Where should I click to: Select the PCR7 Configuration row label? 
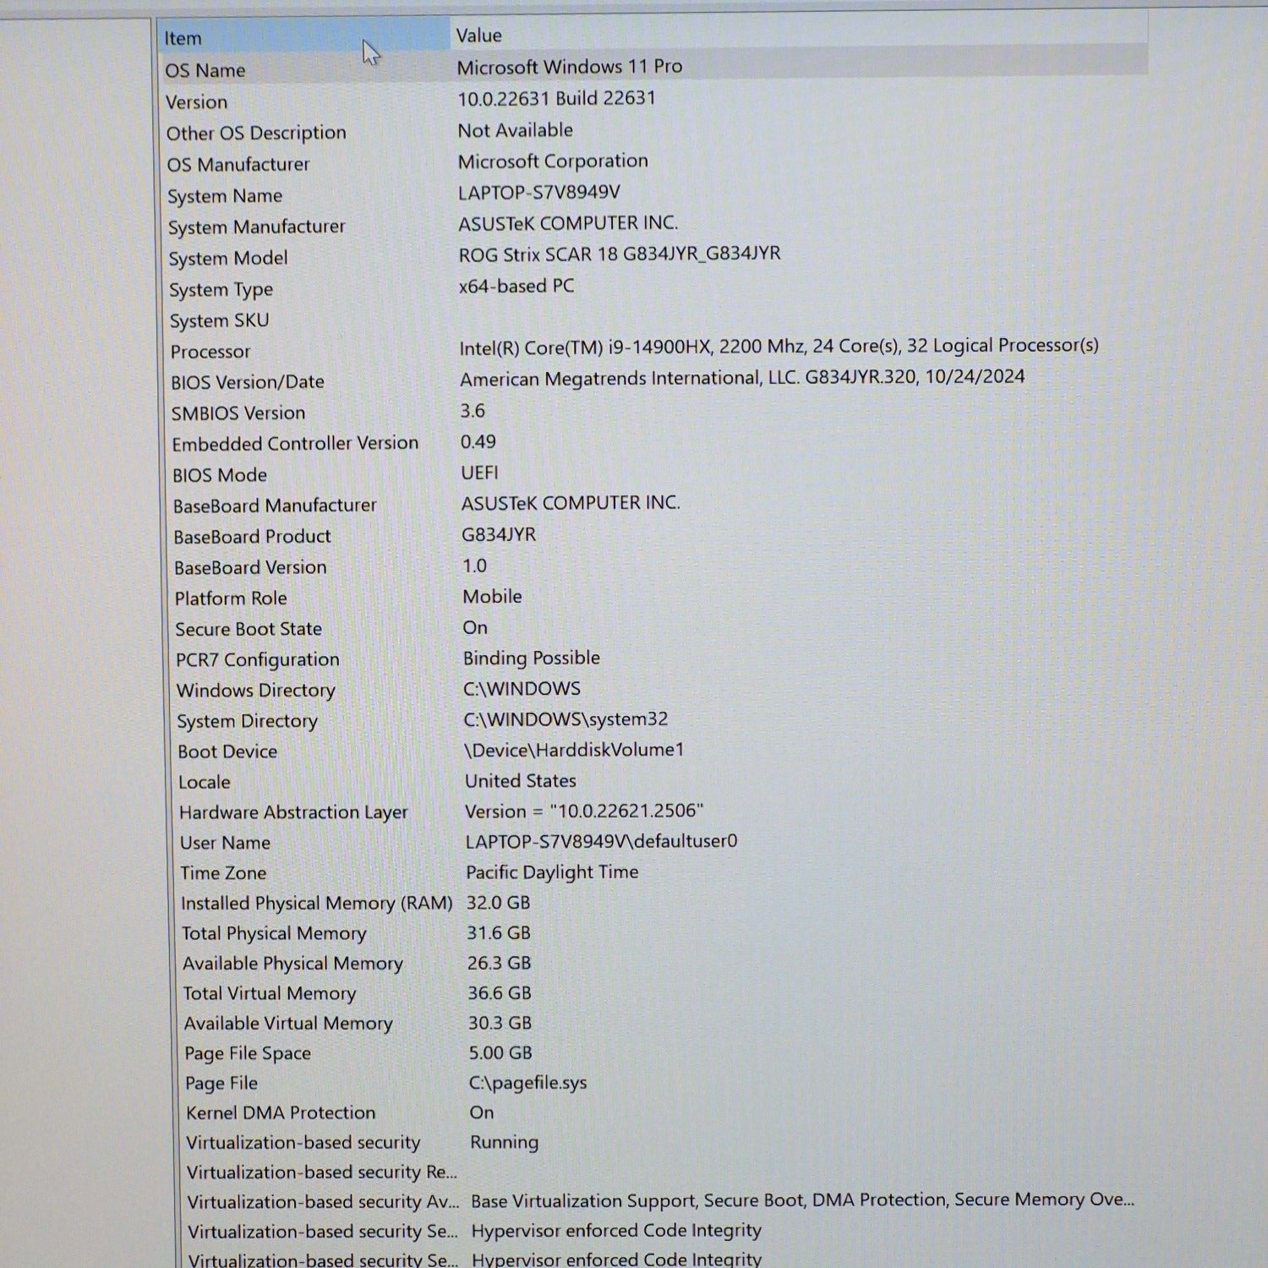(258, 660)
